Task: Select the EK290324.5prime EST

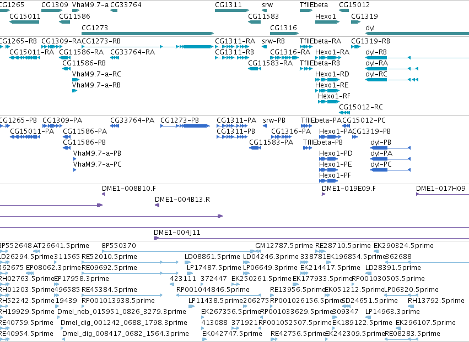Action: pos(376,252)
